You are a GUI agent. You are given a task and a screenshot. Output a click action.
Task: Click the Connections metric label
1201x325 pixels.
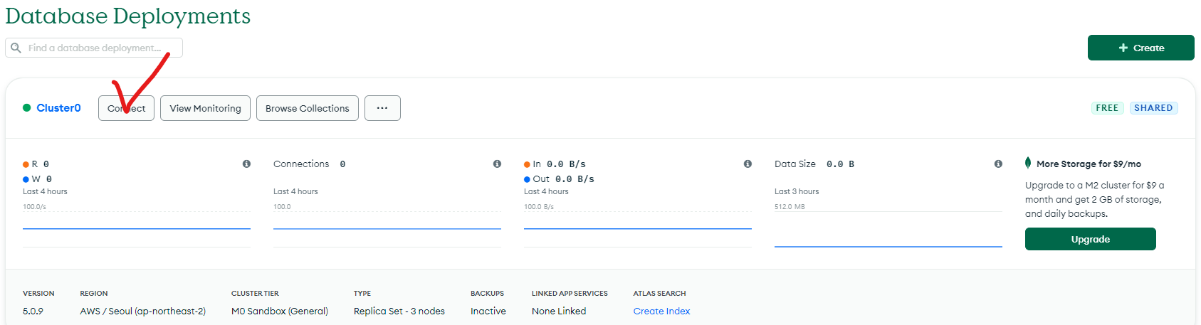pyautogui.click(x=301, y=164)
